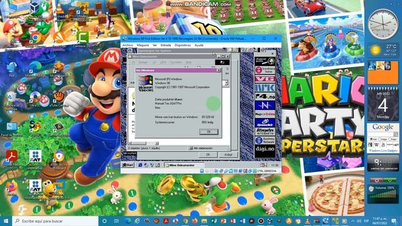Viewport: 402px width, 226px height.
Task: Open the UltraISO desktop shortcut
Action: [x=35, y=99]
